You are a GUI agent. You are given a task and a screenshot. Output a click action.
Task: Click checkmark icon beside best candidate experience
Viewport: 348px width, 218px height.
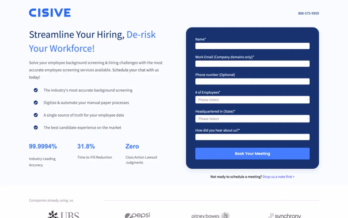[x=36, y=127]
